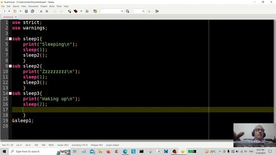Expand the recent files dropdown arrow
Screen dimensions: 276x155
coord(20,11)
